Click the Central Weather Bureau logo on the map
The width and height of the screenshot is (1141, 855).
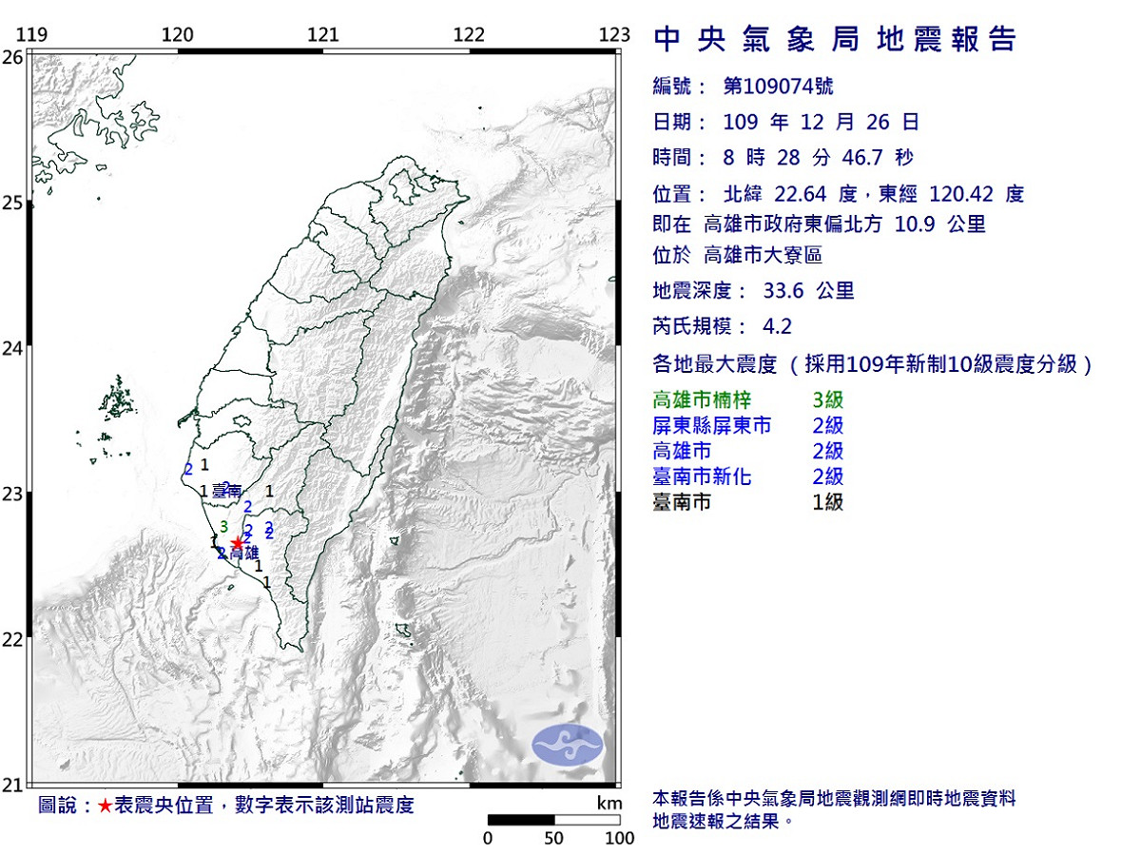[x=568, y=745]
